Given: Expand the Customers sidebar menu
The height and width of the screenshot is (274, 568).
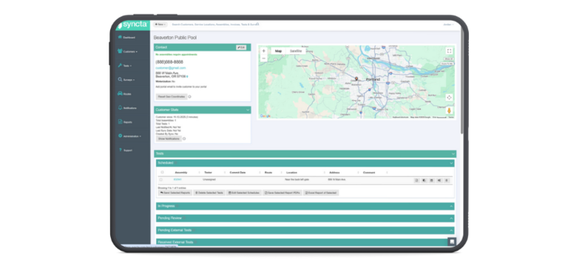Looking at the screenshot, I should click(127, 52).
